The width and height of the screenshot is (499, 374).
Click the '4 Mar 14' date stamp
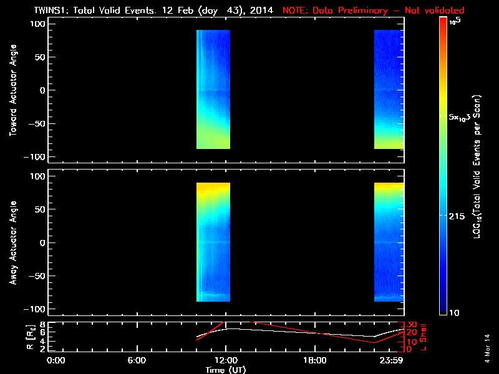(x=487, y=350)
